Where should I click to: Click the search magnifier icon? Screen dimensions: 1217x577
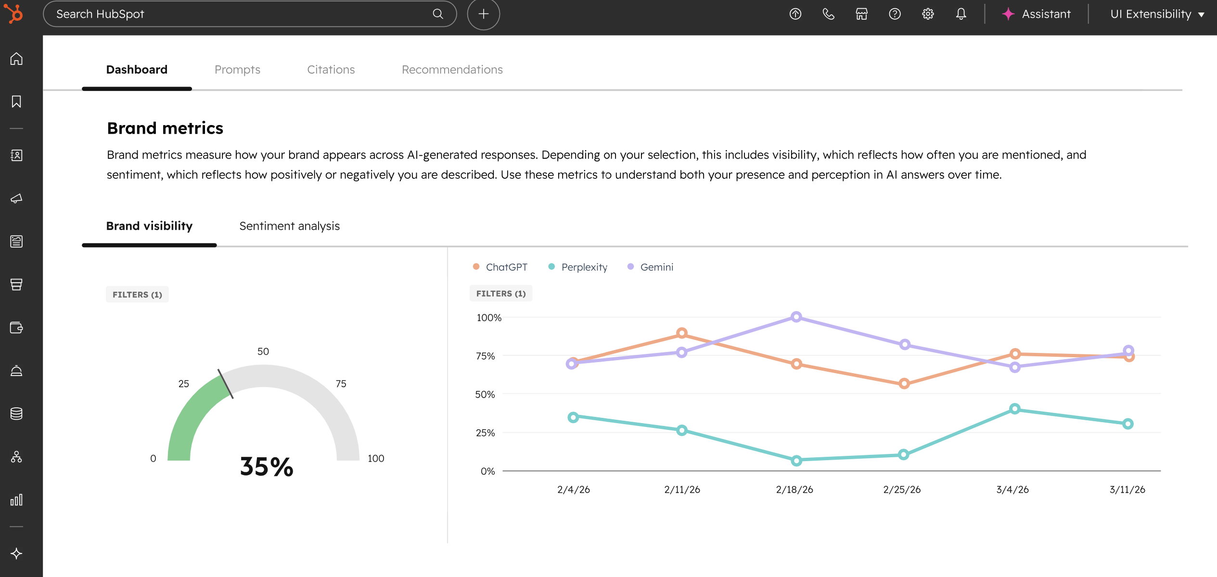(x=437, y=14)
